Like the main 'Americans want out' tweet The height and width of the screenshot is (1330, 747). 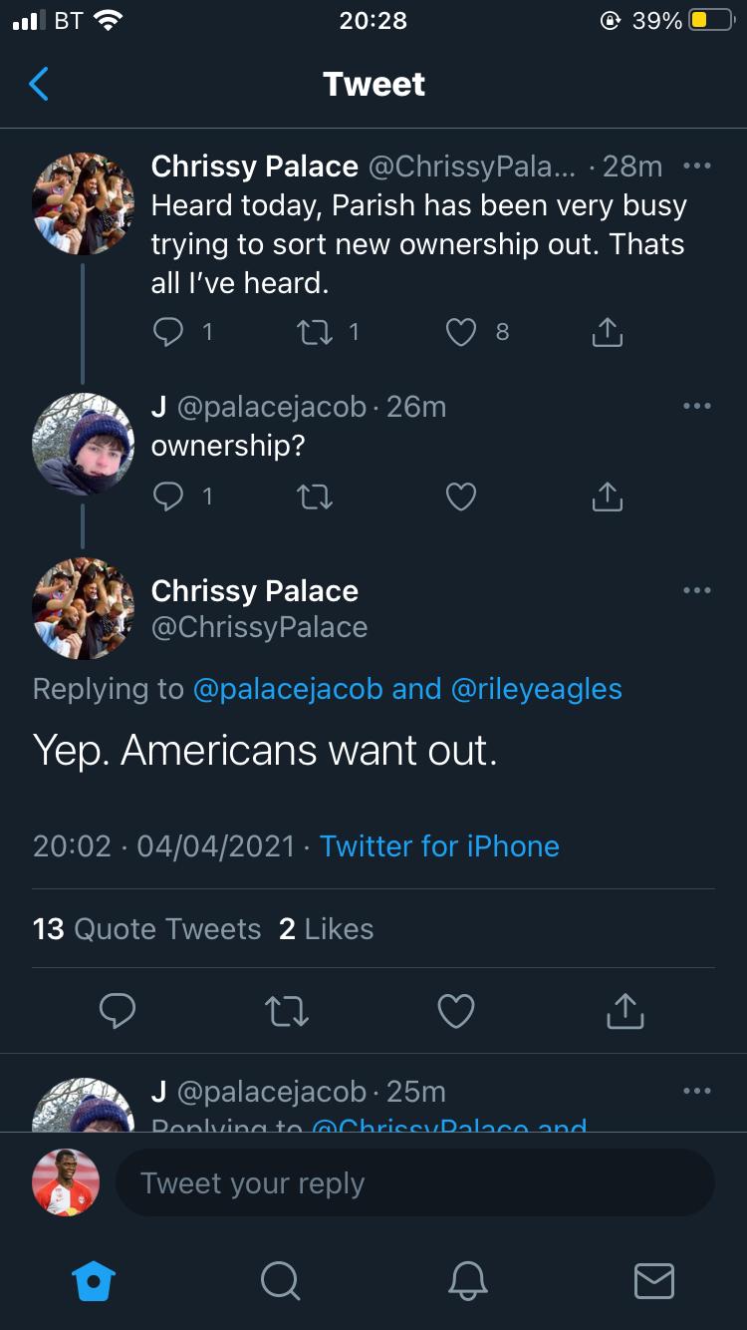(456, 1011)
